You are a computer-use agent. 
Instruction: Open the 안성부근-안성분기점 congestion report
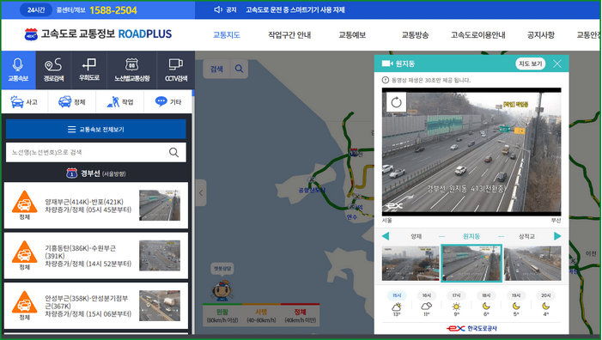click(96, 306)
